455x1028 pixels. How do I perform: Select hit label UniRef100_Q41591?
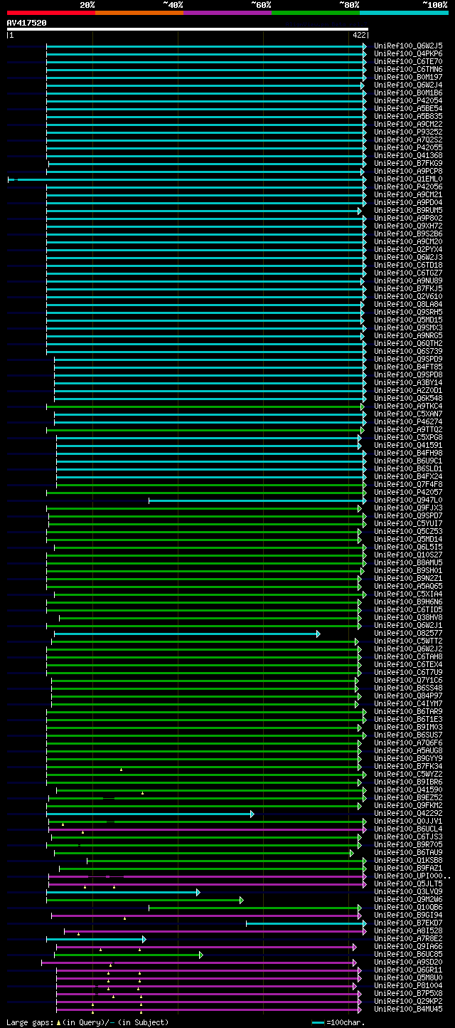point(408,445)
